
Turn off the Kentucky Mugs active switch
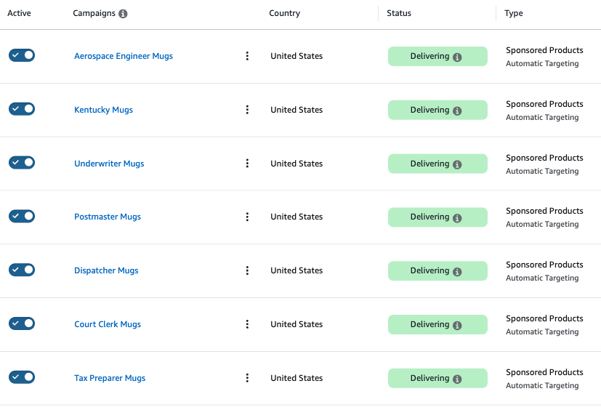tap(22, 109)
